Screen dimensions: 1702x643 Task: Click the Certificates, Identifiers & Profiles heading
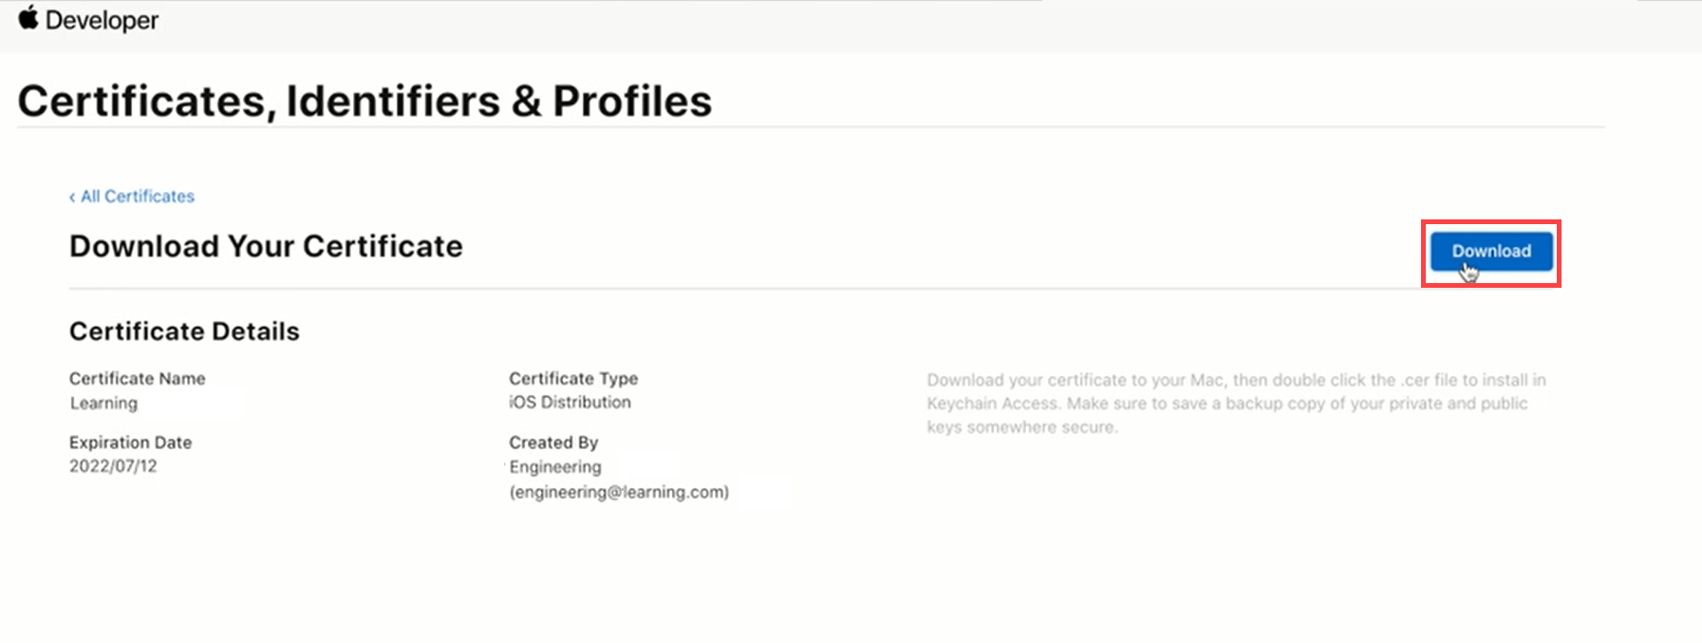(x=364, y=102)
